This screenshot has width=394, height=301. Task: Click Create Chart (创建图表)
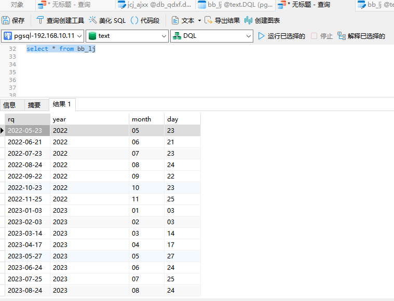coord(262,21)
